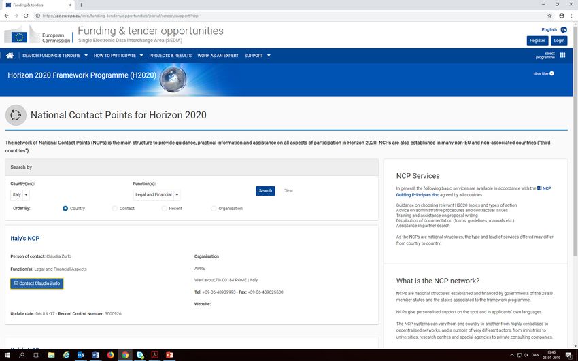The image size is (578, 361).
Task: Open Word from the taskbar
Action: [95, 355]
